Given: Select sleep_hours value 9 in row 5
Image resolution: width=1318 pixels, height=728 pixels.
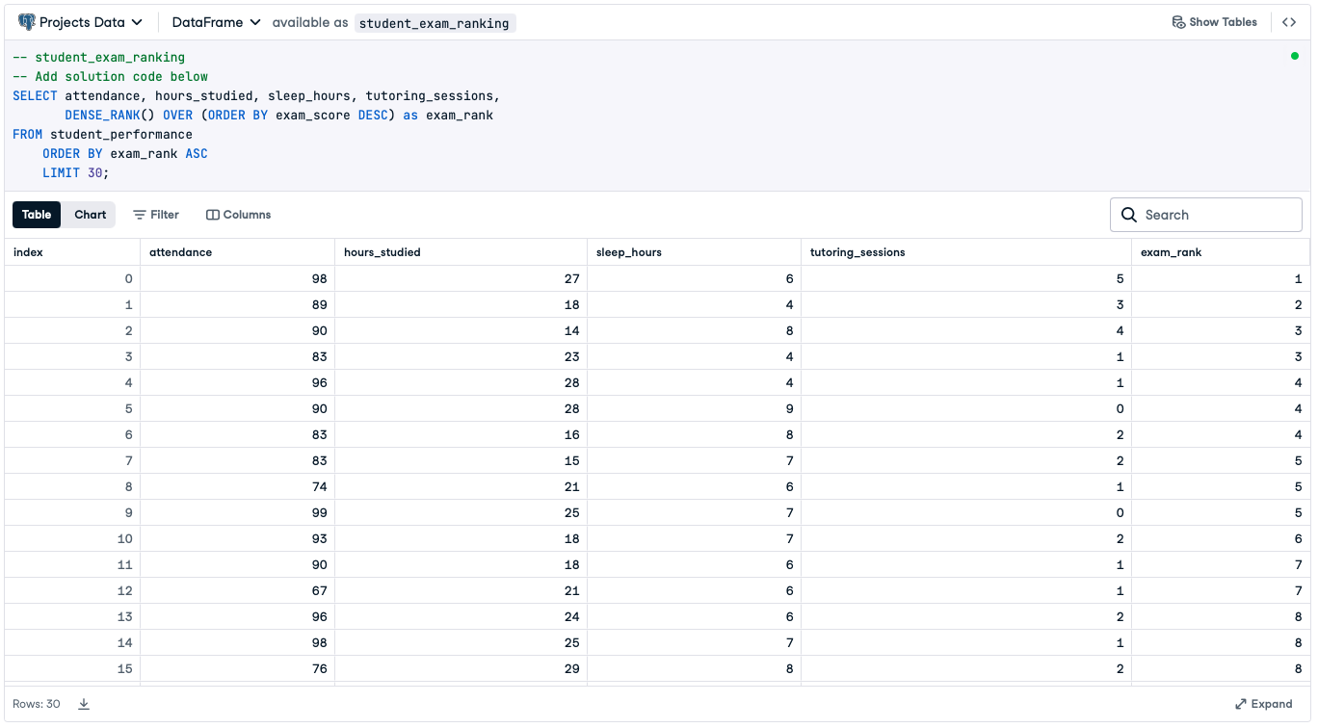Looking at the screenshot, I should pos(694,408).
